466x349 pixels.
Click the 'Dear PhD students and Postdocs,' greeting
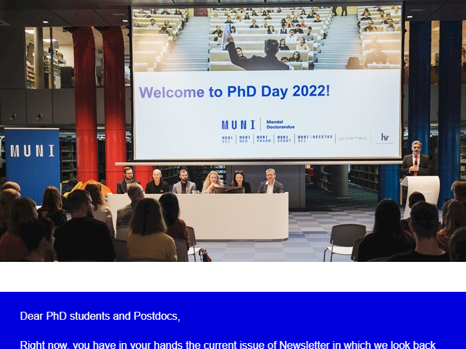[x=100, y=316]
